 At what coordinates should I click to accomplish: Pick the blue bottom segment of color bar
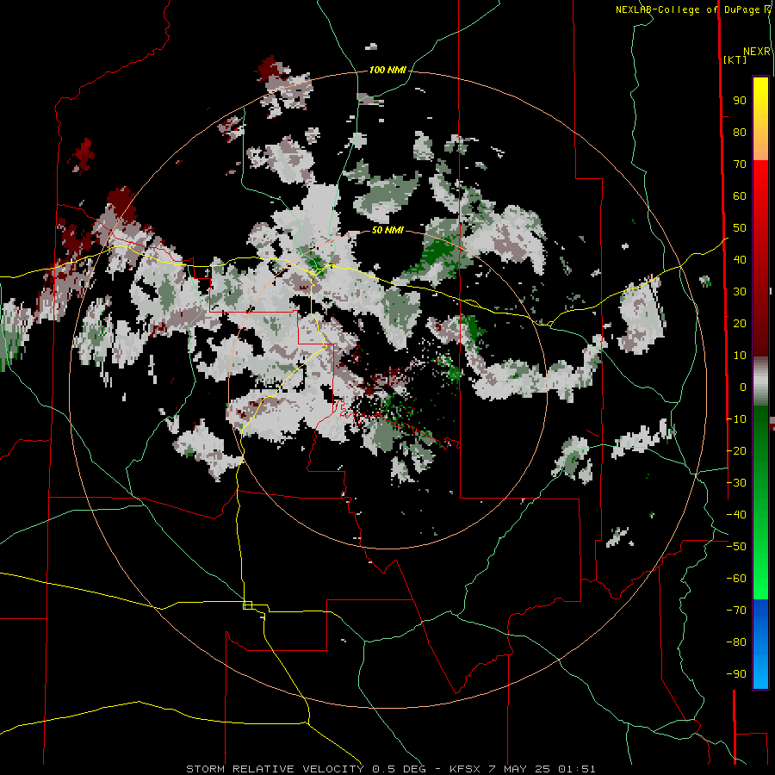[760, 644]
